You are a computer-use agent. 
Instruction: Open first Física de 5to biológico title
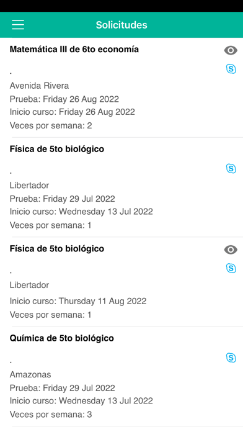tap(57, 149)
